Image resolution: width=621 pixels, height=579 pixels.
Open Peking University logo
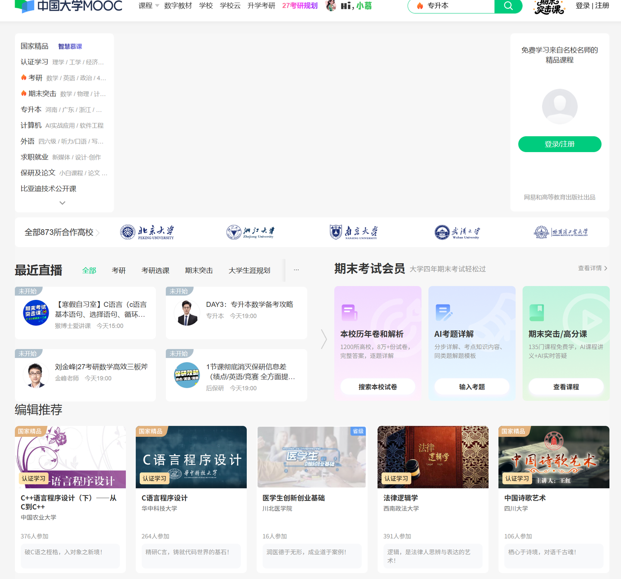click(147, 232)
